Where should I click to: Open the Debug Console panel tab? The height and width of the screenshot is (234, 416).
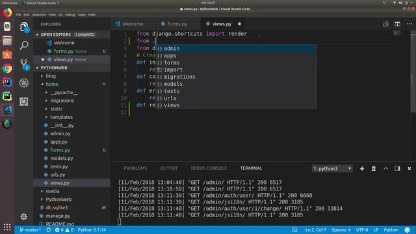209,168
